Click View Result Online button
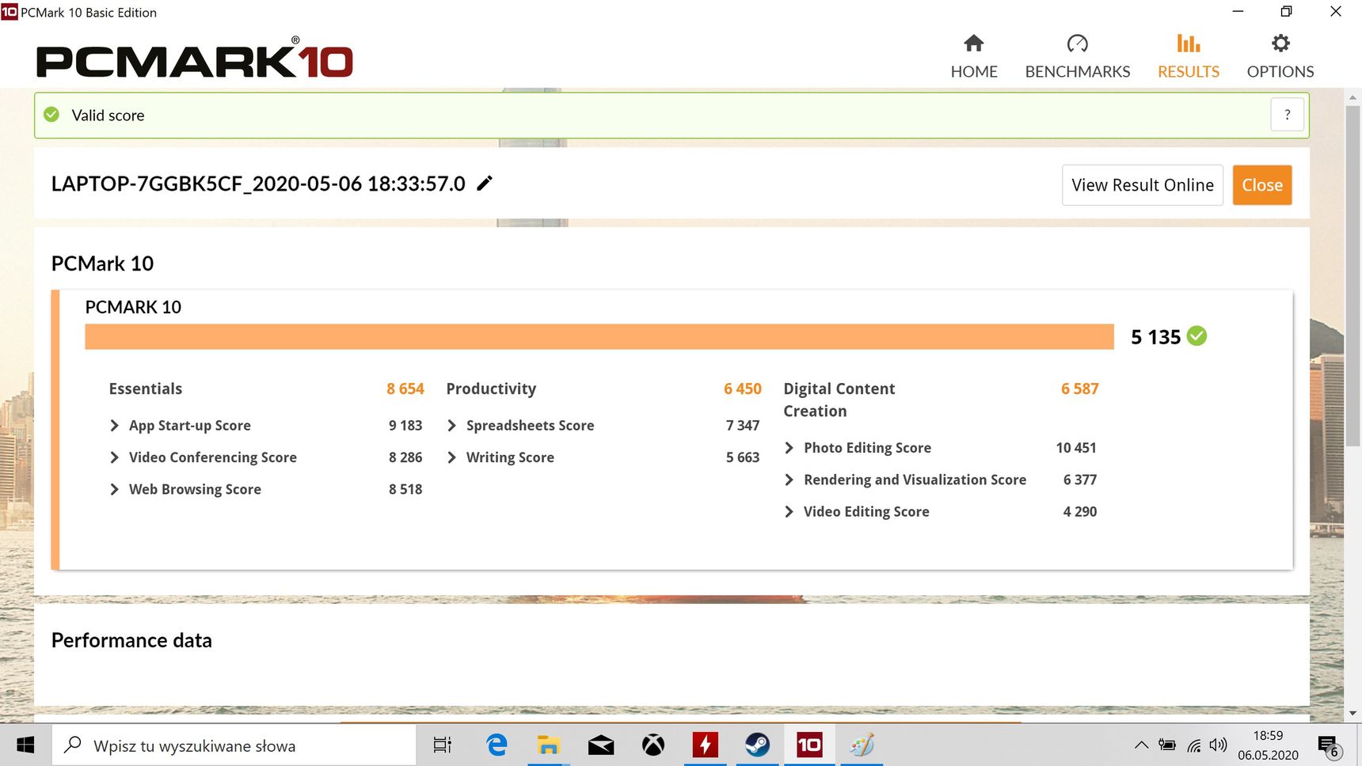Image resolution: width=1362 pixels, height=766 pixels. coord(1143,185)
